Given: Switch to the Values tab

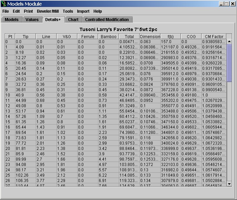Looking at the screenshot, I should point(32,20).
